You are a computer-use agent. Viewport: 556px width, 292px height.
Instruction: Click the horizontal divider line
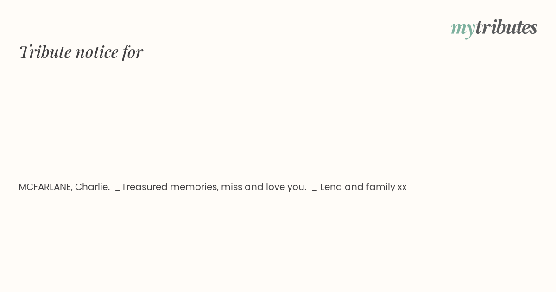(x=278, y=165)
